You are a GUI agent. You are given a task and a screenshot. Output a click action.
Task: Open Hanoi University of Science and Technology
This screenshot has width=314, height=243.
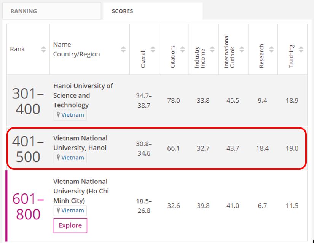click(83, 95)
